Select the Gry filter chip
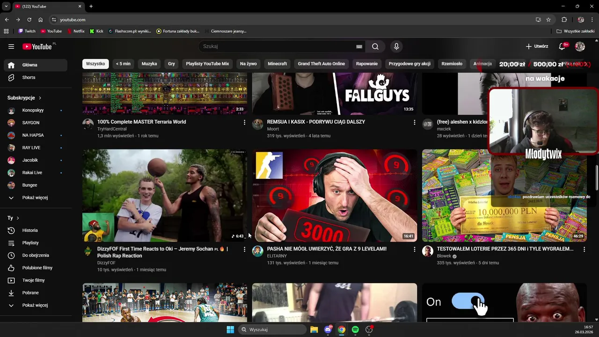Screen dimensions: 599x337 [171, 64]
